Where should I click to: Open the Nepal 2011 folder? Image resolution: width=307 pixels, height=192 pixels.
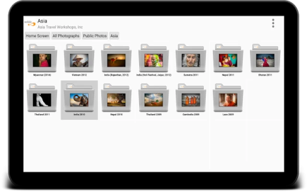pos(228,60)
